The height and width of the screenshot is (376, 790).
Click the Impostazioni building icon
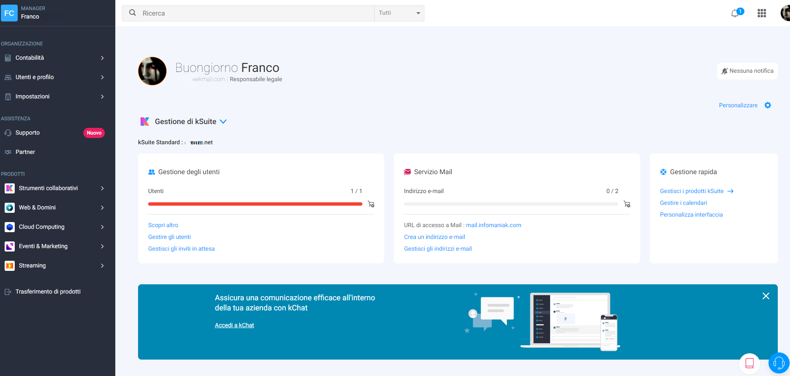[x=8, y=97]
